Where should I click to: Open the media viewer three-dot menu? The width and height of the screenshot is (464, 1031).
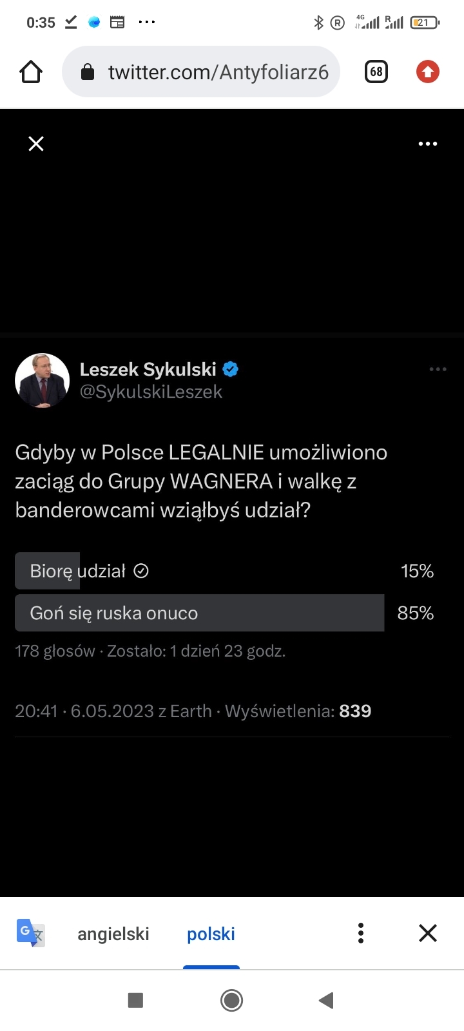pos(428,144)
